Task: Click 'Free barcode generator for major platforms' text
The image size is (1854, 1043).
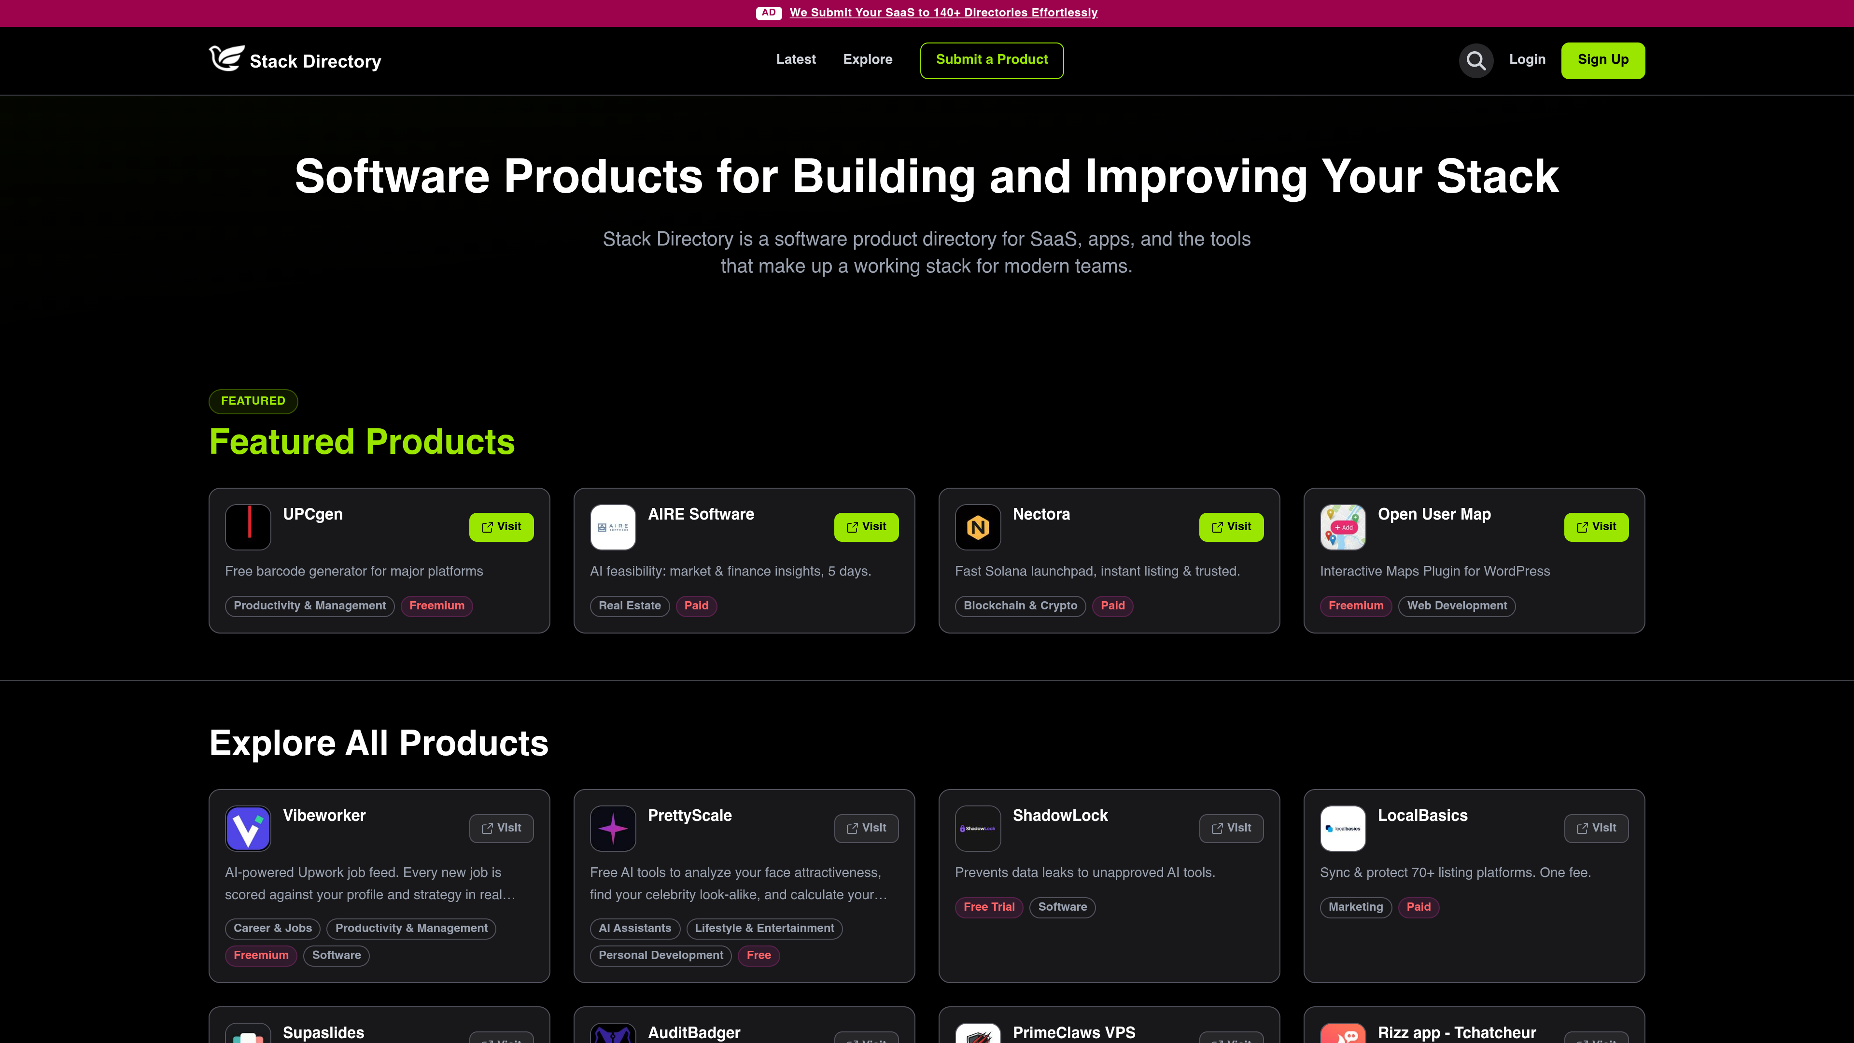Action: pos(354,572)
